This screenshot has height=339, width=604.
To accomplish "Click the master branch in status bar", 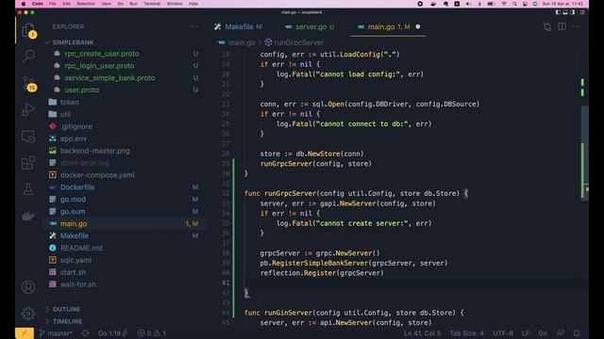I will 56,333.
